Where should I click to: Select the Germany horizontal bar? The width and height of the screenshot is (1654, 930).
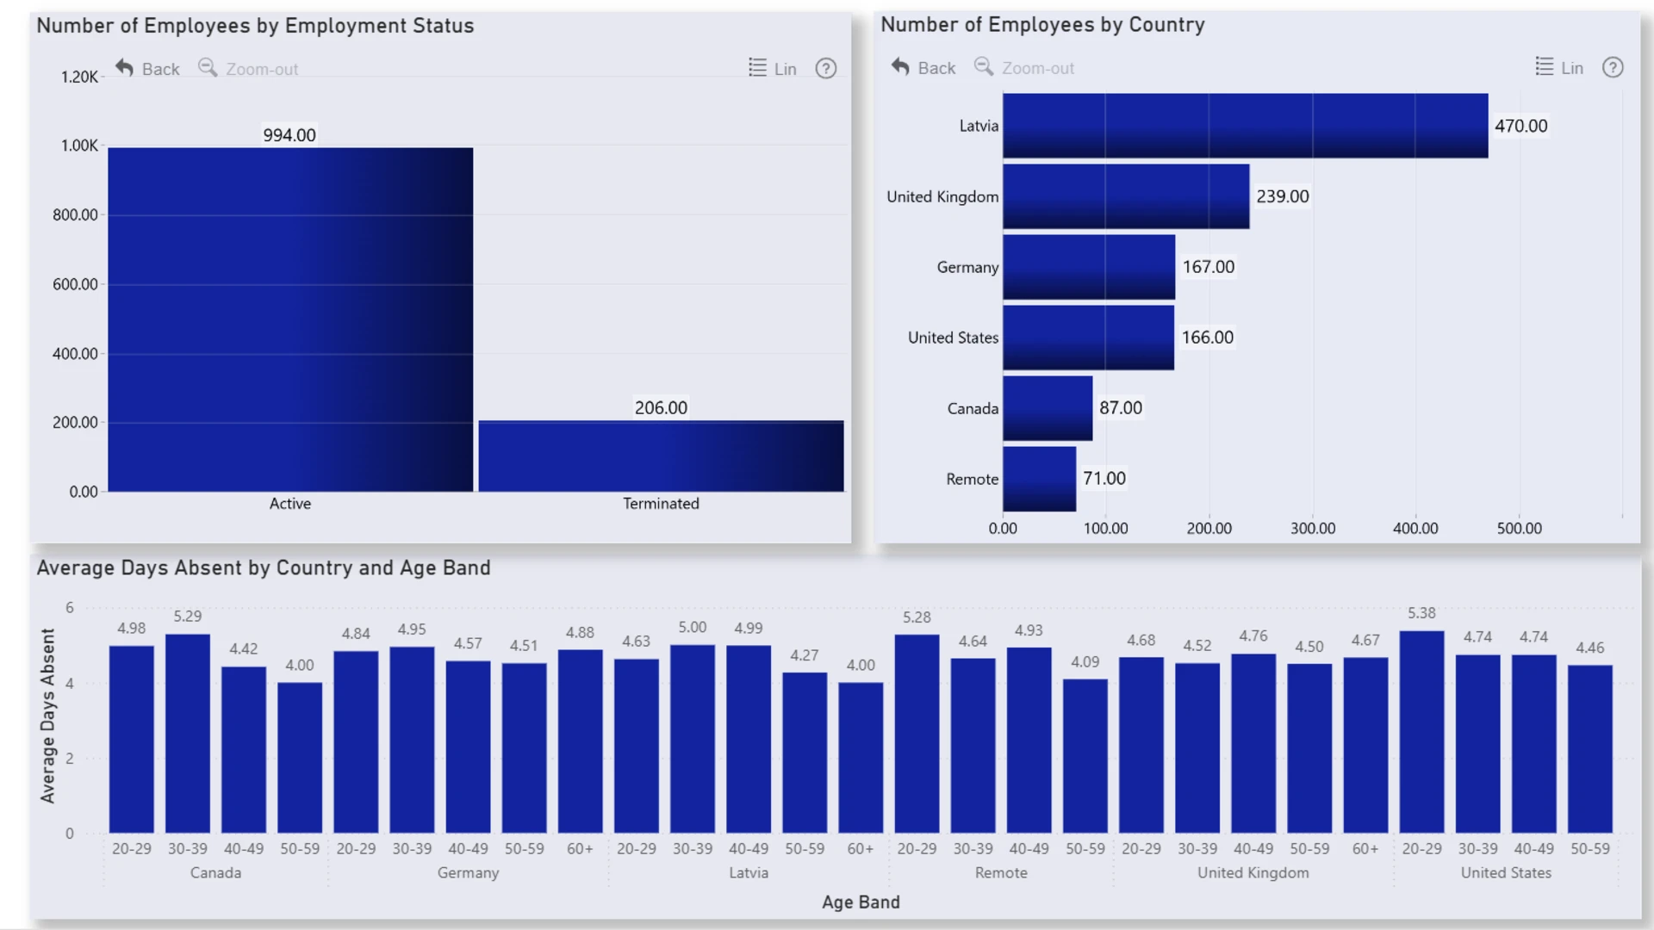(1089, 267)
